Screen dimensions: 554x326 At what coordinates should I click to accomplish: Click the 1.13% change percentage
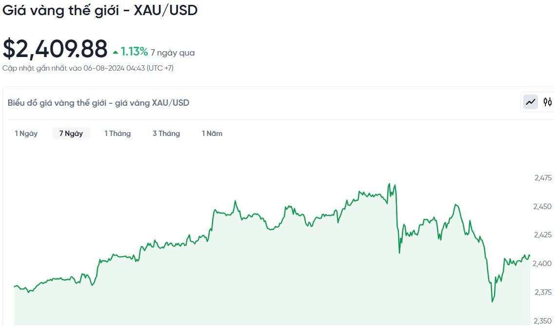tap(134, 52)
